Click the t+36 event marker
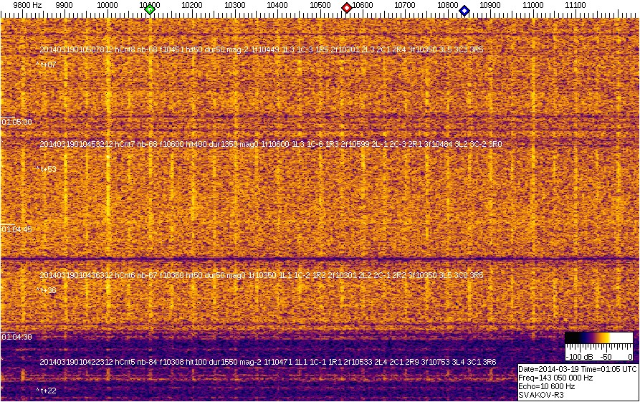This screenshot has height=402, width=640. coord(47,291)
